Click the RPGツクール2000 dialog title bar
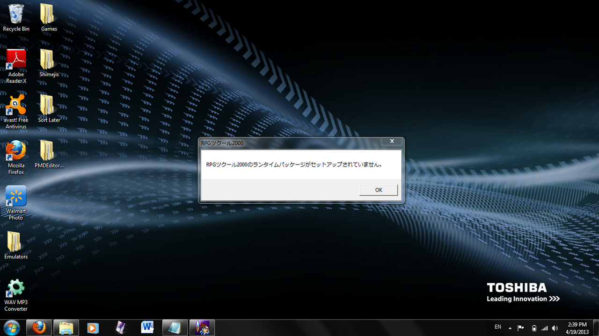 pos(290,143)
